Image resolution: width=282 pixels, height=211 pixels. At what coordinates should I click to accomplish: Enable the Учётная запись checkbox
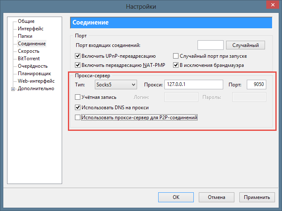77,97
